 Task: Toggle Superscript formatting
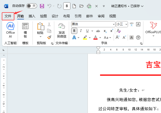point(112,31)
